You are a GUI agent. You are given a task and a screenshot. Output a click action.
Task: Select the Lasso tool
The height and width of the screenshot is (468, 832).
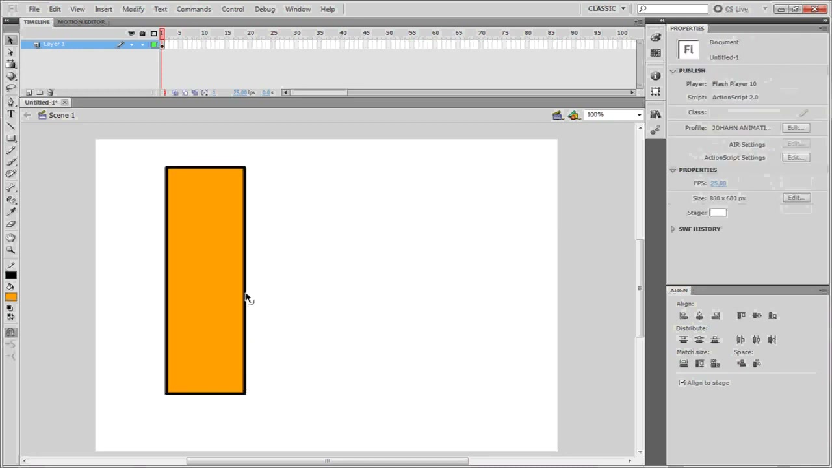pos(10,88)
